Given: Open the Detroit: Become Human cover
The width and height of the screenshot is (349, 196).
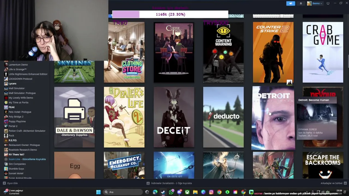Looking at the screenshot, I should coord(273,118).
